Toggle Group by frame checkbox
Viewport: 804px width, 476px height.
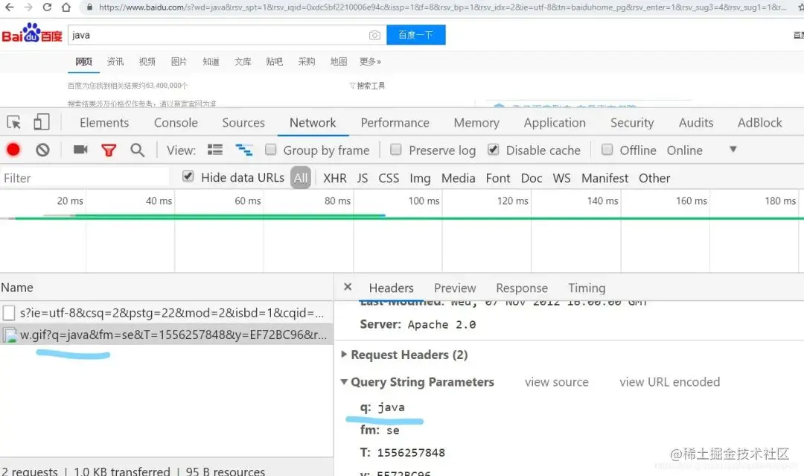270,149
